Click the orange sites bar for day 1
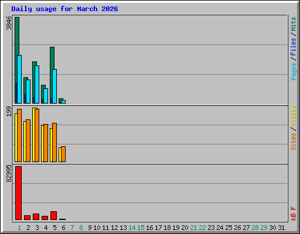This screenshot has height=234, width=300. pos(19,135)
